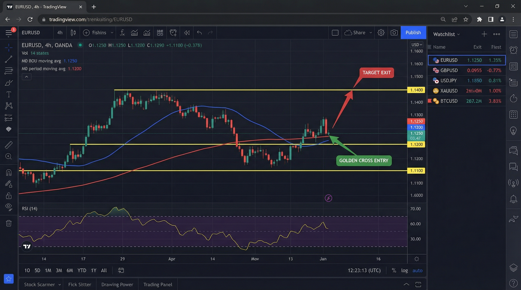The height and width of the screenshot is (290, 521).
Task: Select the 1Y timeframe range
Action: 93,270
